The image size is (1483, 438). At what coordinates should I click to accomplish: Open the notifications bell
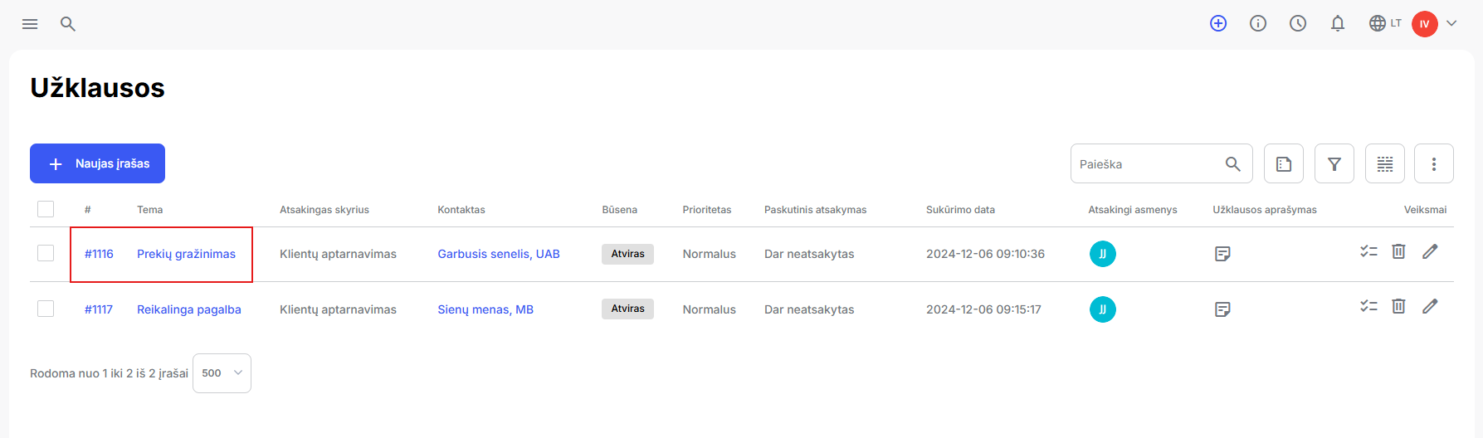click(1338, 23)
